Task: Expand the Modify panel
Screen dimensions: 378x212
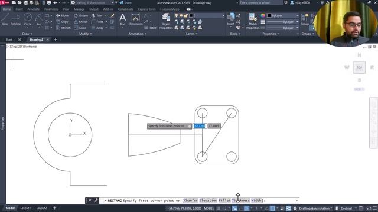Action: 85,34
